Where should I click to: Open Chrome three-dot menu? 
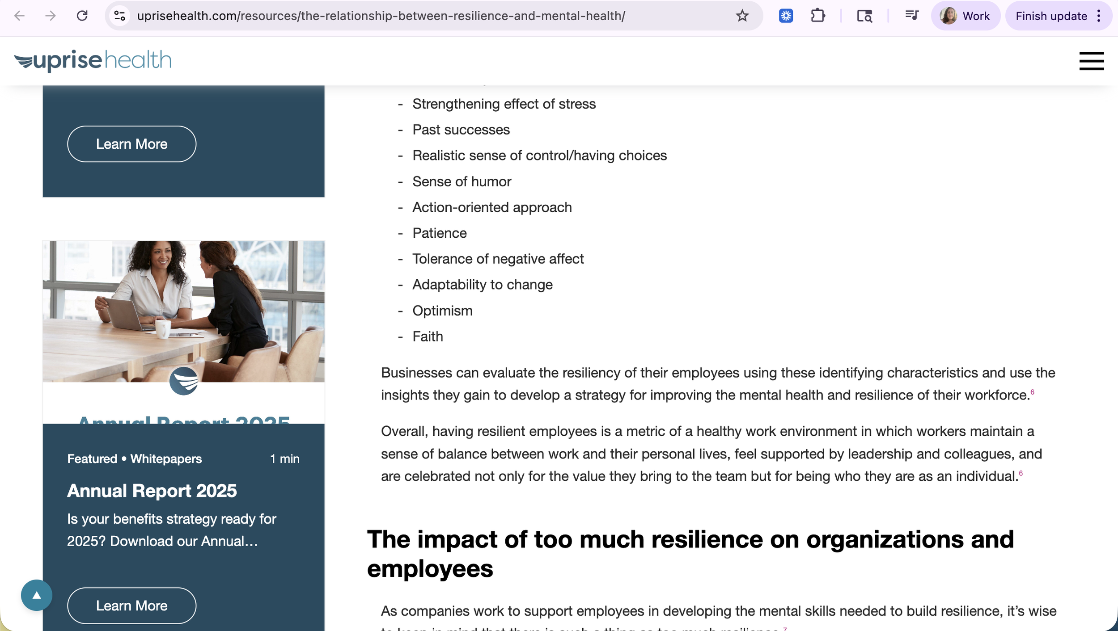point(1099,16)
